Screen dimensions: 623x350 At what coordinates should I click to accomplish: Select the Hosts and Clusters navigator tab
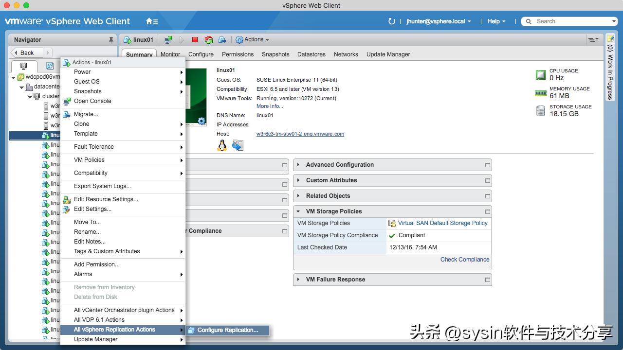[23, 66]
